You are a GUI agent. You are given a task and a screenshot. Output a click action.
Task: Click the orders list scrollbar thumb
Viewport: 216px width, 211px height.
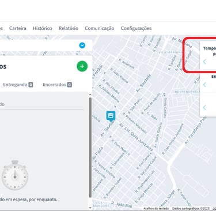click(x=90, y=148)
